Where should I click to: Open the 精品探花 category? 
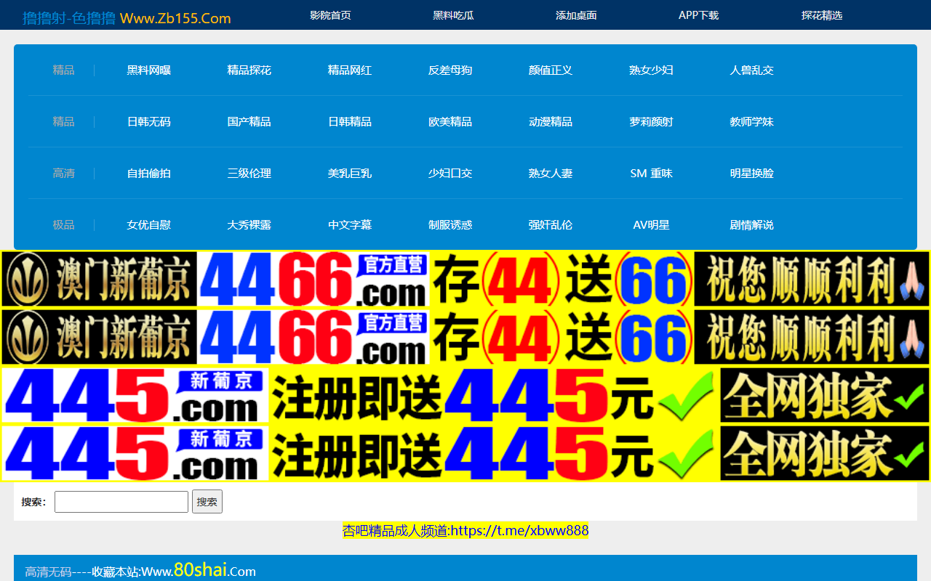click(x=249, y=70)
